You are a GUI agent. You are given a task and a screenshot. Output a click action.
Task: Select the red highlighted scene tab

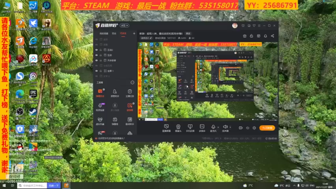pyautogui.click(x=123, y=34)
